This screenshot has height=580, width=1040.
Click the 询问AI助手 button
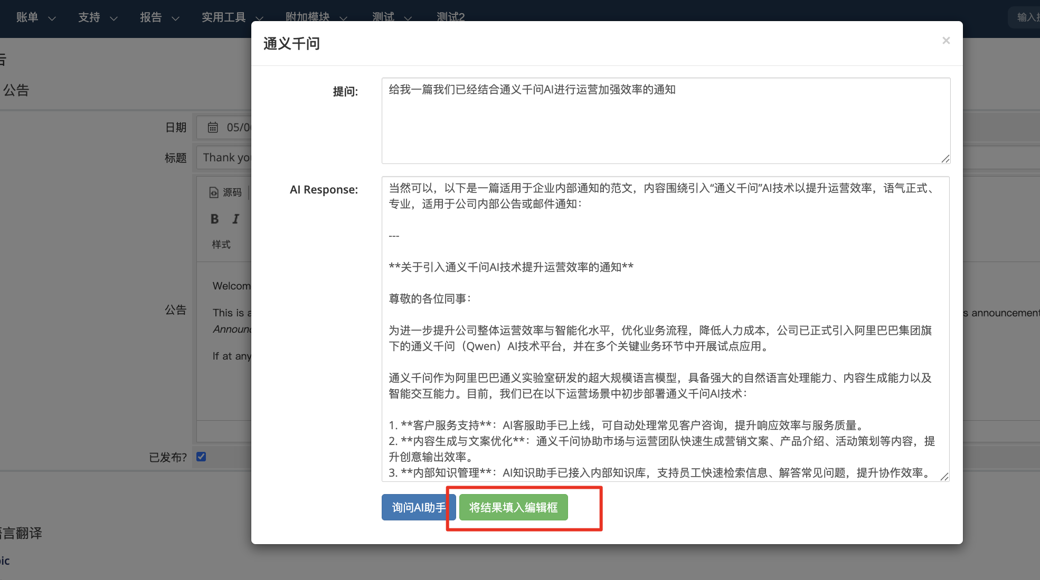(x=415, y=507)
